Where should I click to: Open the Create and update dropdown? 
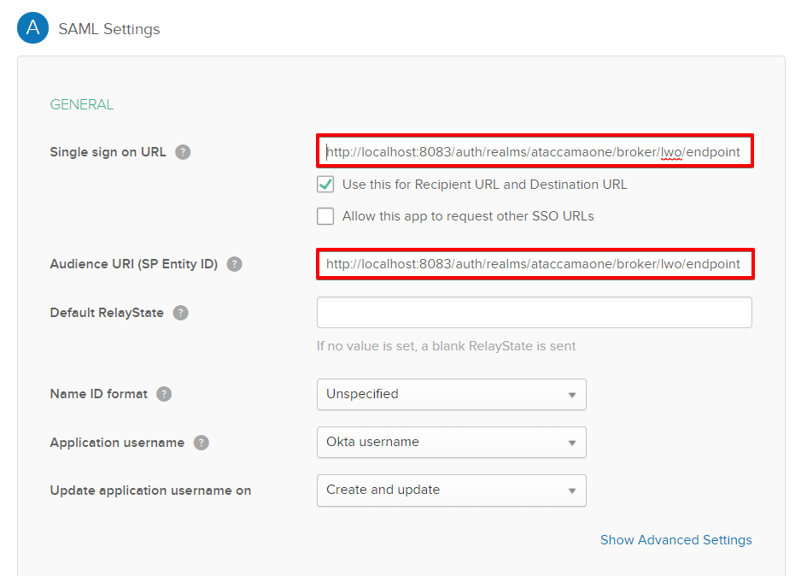pyautogui.click(x=451, y=491)
